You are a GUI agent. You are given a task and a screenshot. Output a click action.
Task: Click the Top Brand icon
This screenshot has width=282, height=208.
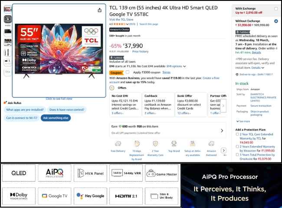[174, 144]
